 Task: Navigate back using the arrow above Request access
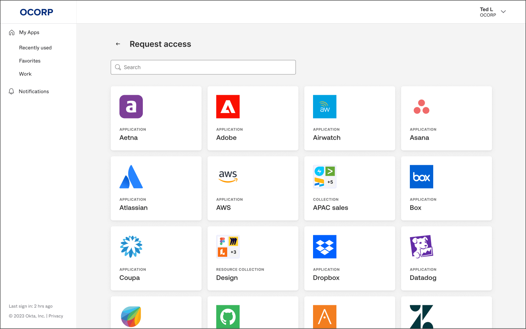tap(118, 44)
